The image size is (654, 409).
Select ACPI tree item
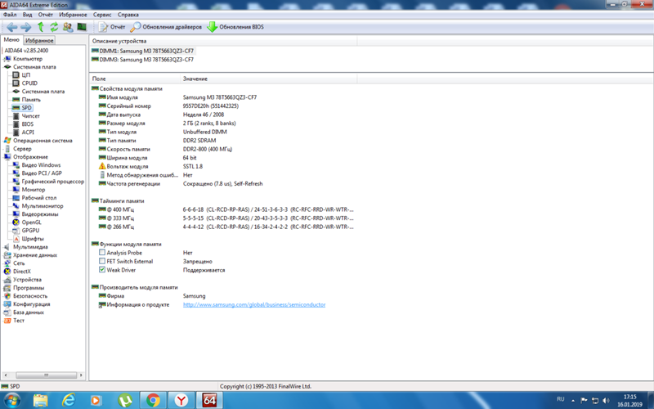[x=28, y=133]
